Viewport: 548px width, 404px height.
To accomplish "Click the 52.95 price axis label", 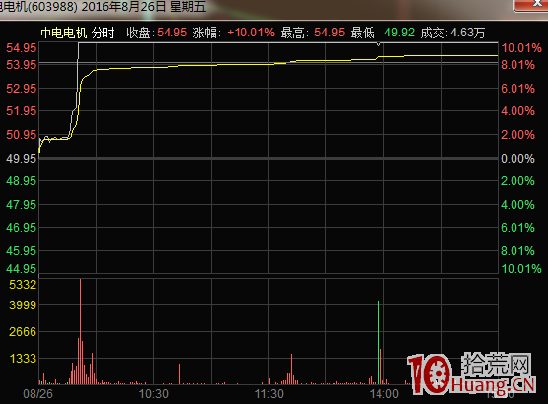I will pos(22,89).
